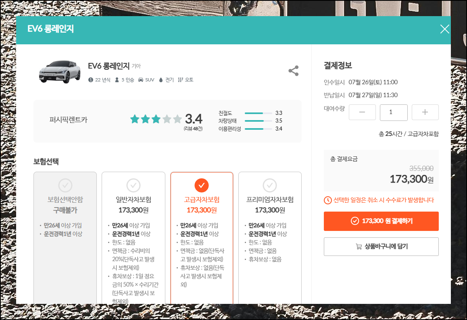This screenshot has width=467, height=320.
Task: Click the 3.4 overall rating score
Action: click(194, 119)
